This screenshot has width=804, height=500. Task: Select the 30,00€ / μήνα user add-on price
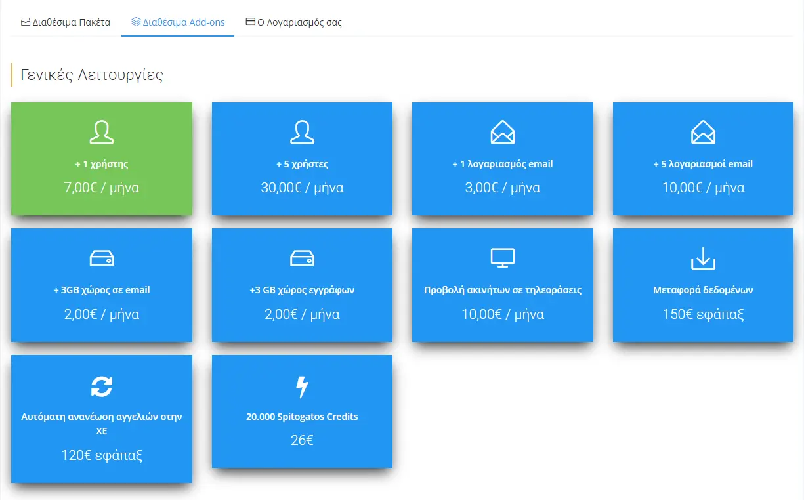tap(302, 188)
